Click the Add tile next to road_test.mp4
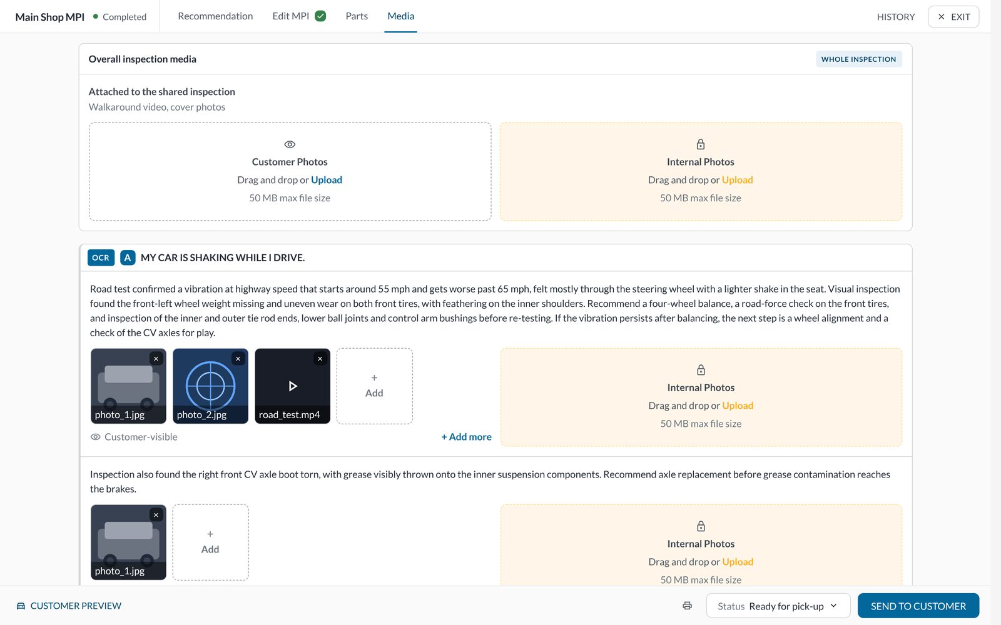1001x625 pixels. tap(374, 386)
